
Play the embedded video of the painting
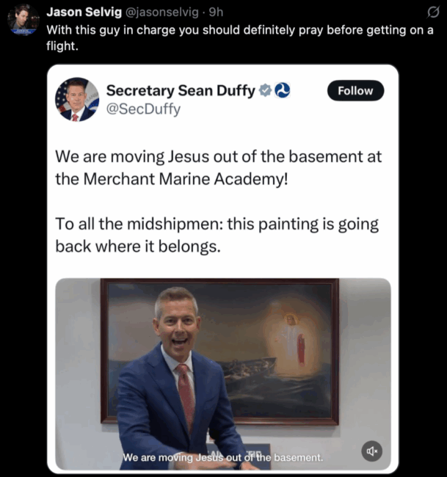[223, 374]
